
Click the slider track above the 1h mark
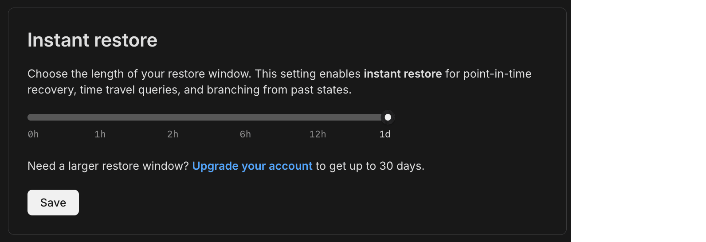pos(100,117)
